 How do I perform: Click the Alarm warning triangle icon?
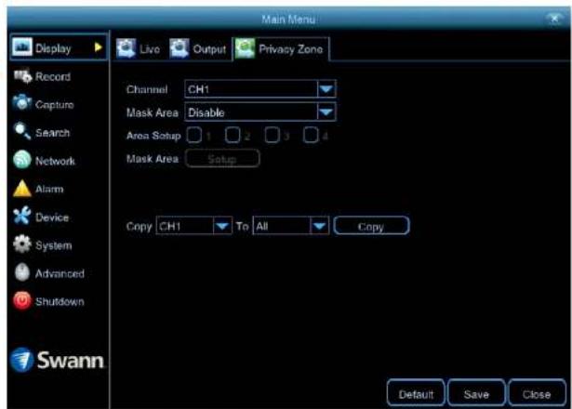click(22, 189)
